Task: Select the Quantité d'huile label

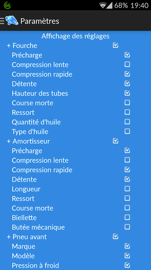Action: pyautogui.click(x=36, y=122)
